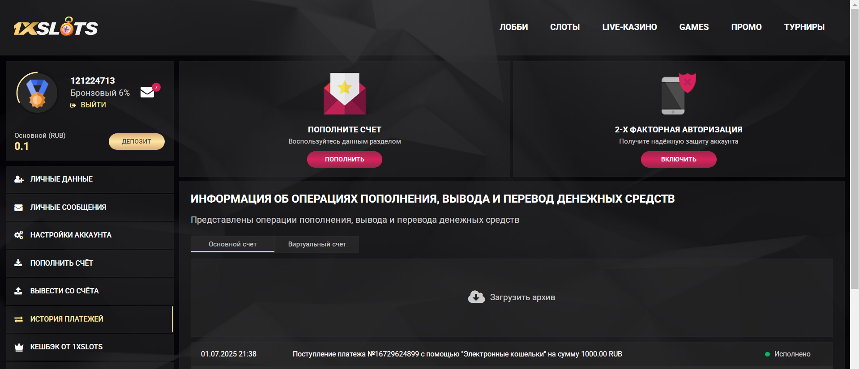Click the Представлены операции пополнения subtitle
The width and height of the screenshot is (859, 369).
(355, 220)
